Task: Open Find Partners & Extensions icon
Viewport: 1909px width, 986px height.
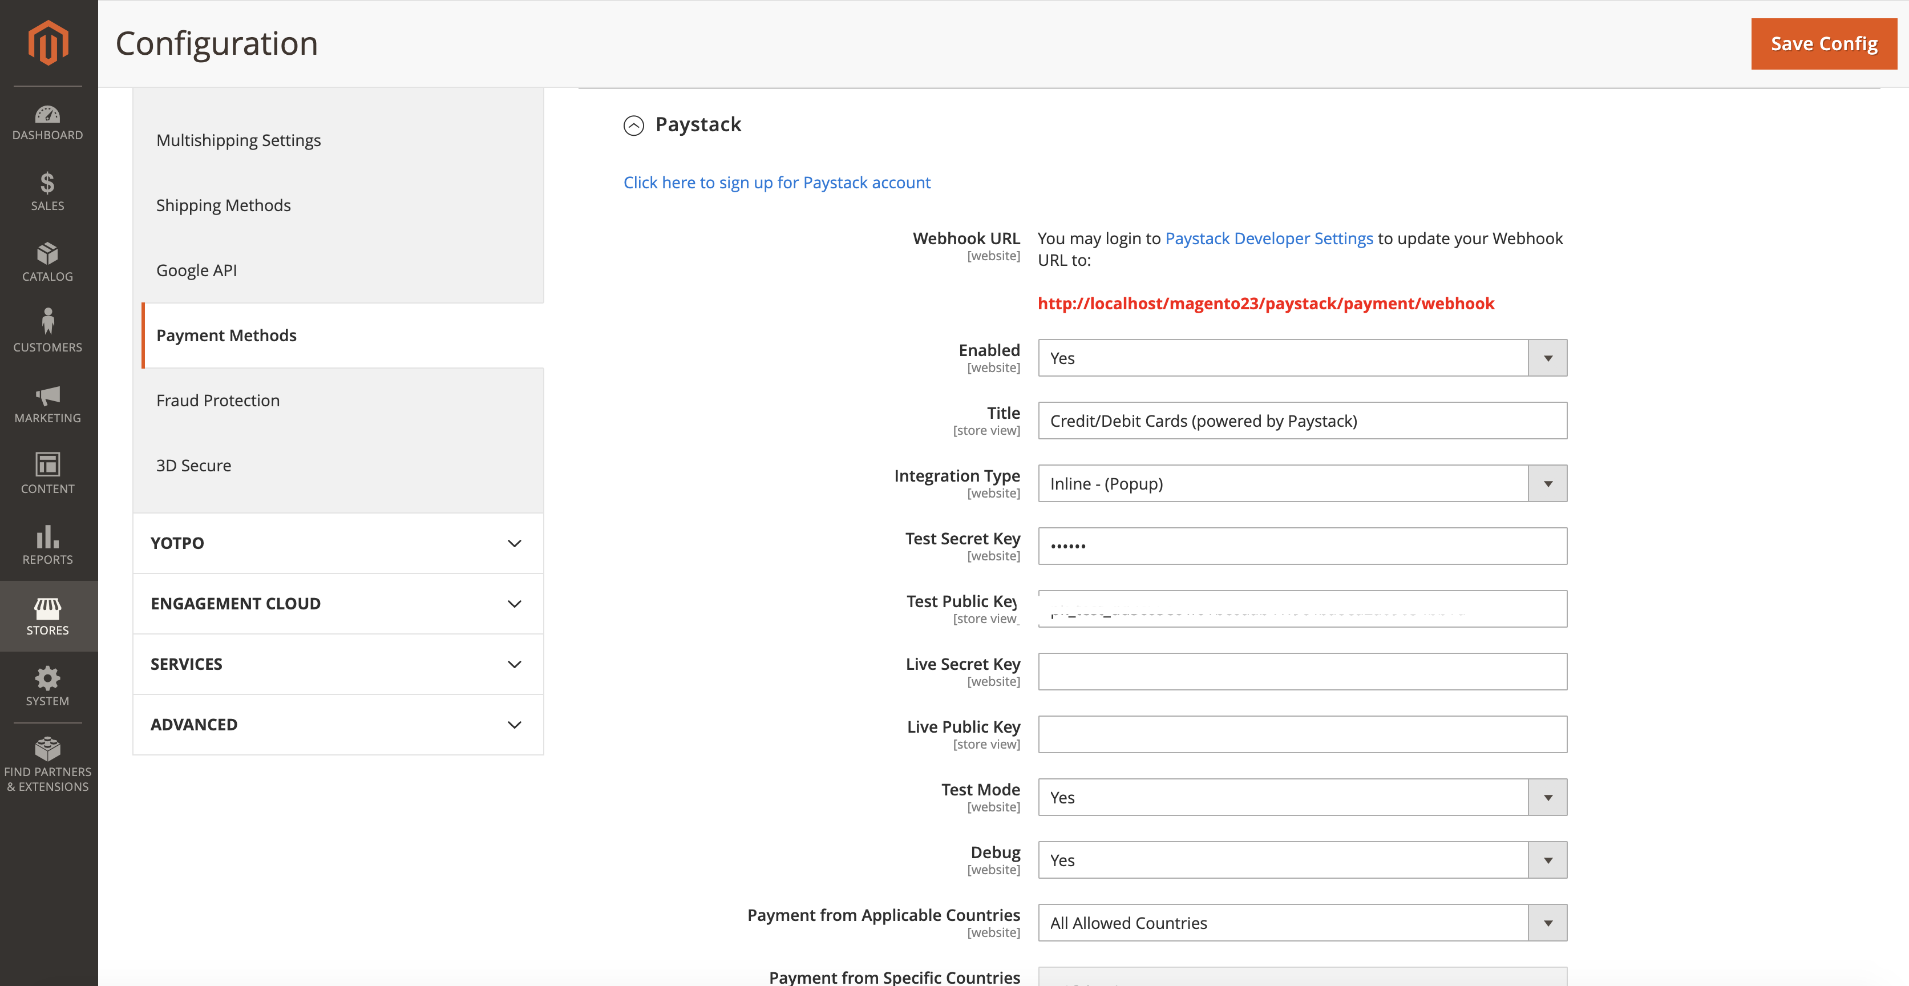Action: click(47, 763)
